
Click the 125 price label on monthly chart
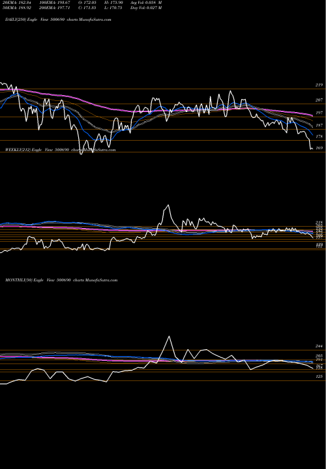[319, 377]
